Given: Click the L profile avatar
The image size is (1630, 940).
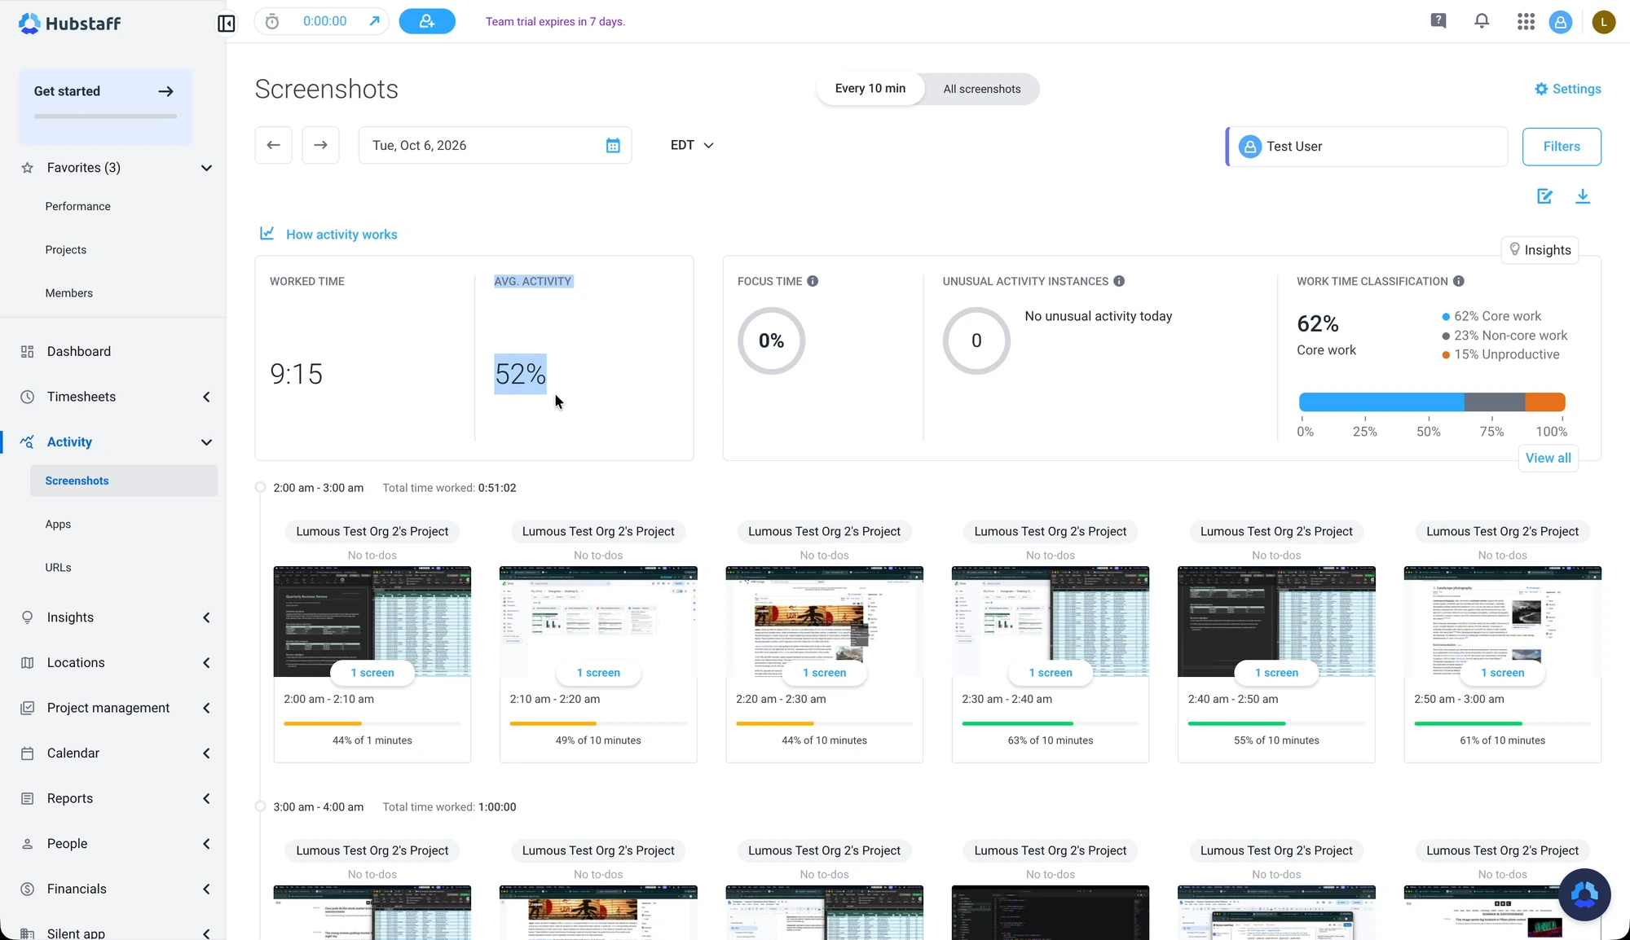Looking at the screenshot, I should (x=1603, y=22).
